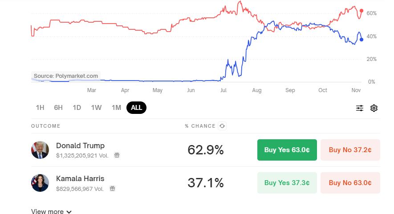Buy No on Harris at 63.0¢

point(350,183)
